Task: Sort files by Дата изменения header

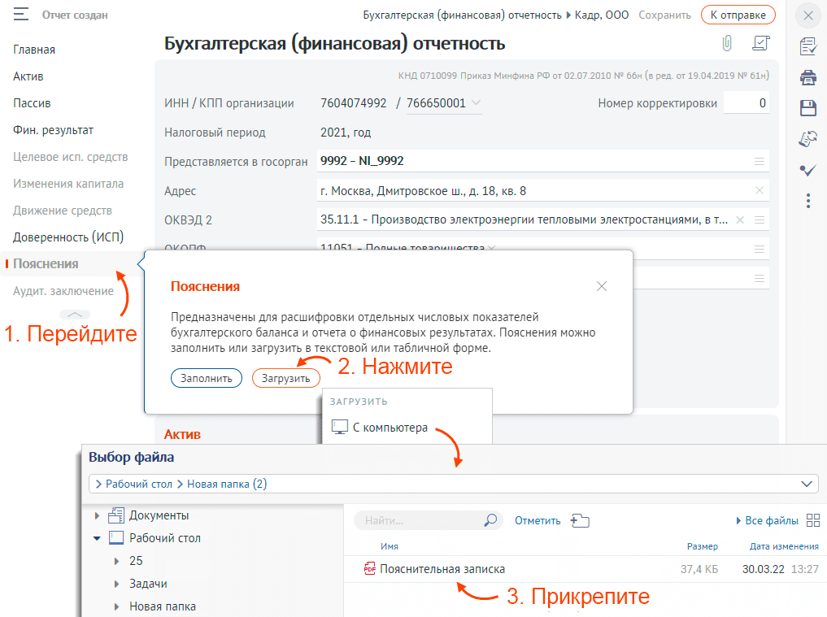Action: pyautogui.click(x=784, y=546)
